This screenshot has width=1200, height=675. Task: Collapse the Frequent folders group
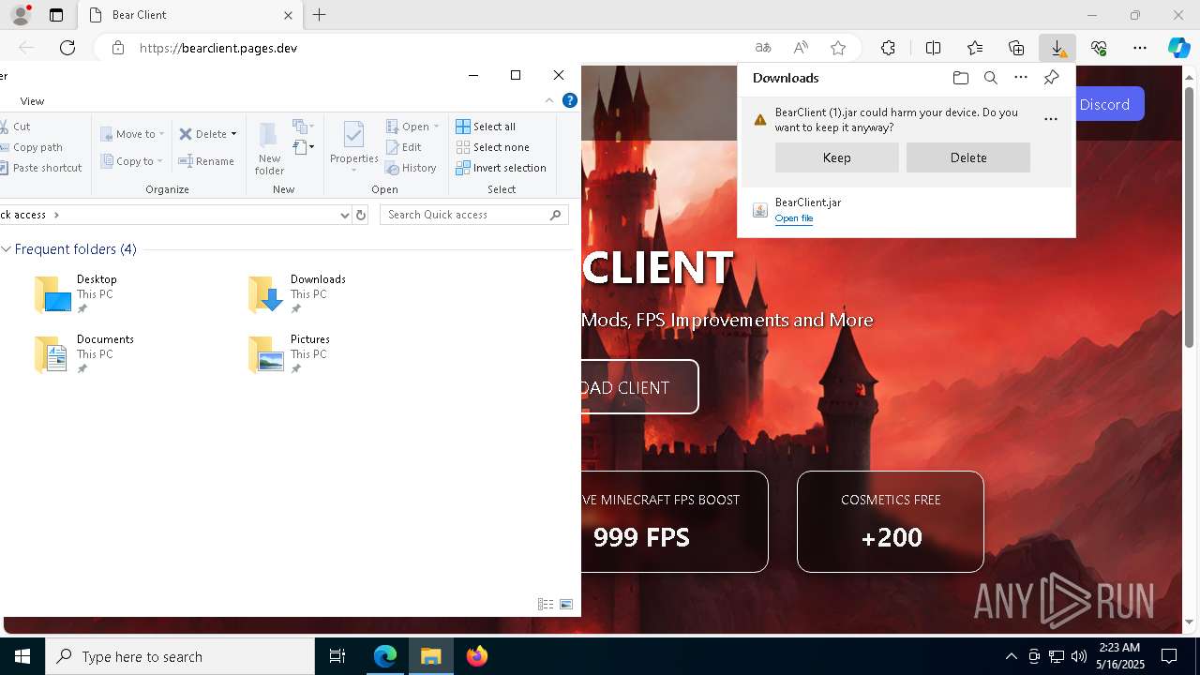7,249
